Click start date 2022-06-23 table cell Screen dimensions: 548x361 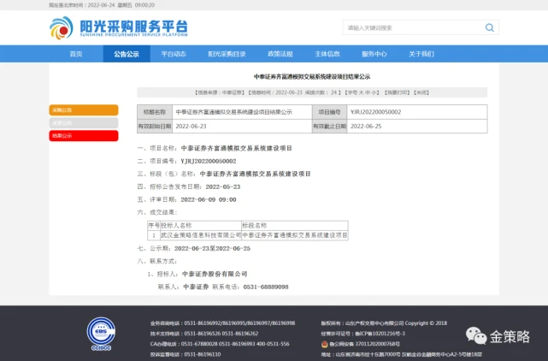point(242,127)
